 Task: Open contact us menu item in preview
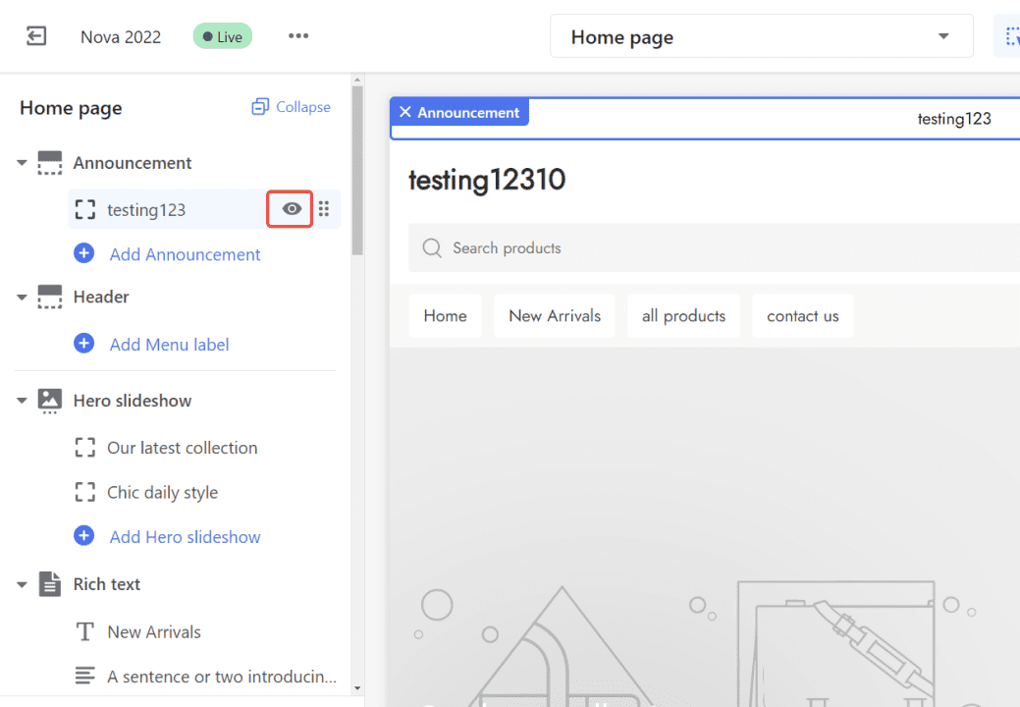[803, 316]
